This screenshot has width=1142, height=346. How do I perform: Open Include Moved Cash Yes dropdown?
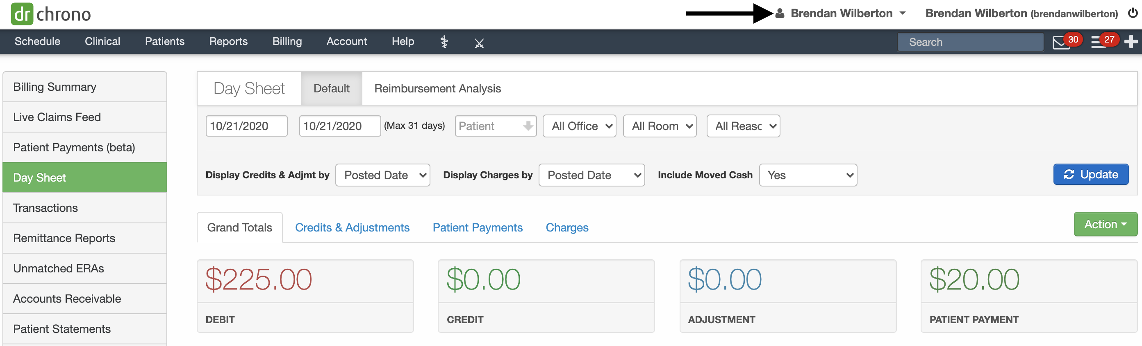coord(808,175)
